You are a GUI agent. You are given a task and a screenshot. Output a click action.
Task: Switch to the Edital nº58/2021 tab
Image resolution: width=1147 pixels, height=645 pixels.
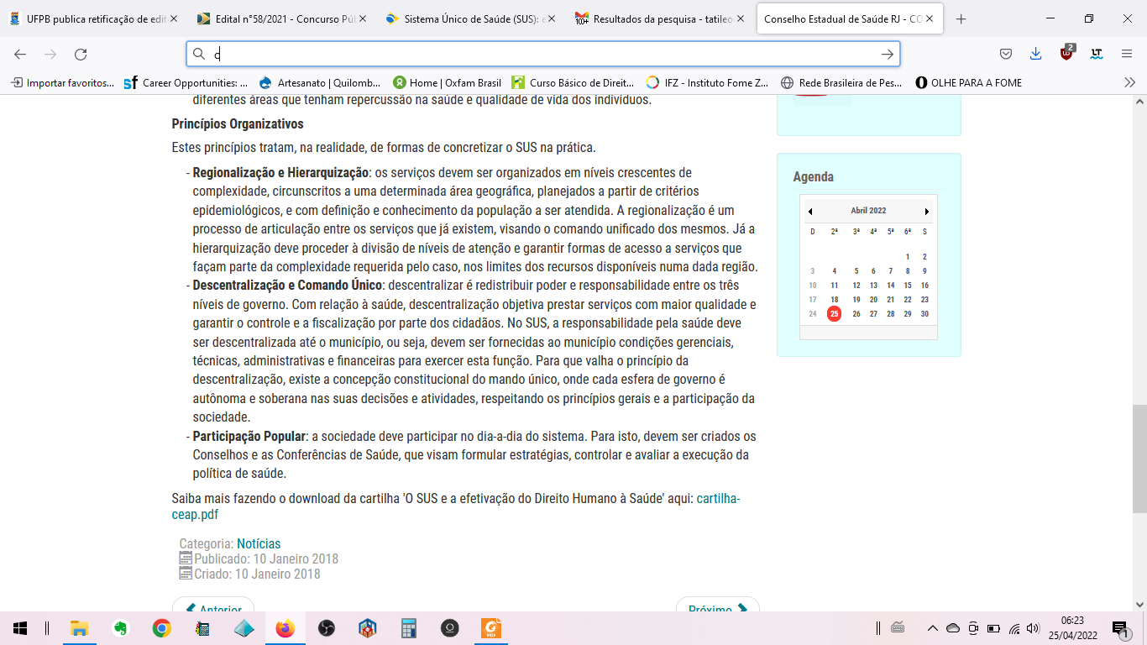pyautogui.click(x=281, y=19)
